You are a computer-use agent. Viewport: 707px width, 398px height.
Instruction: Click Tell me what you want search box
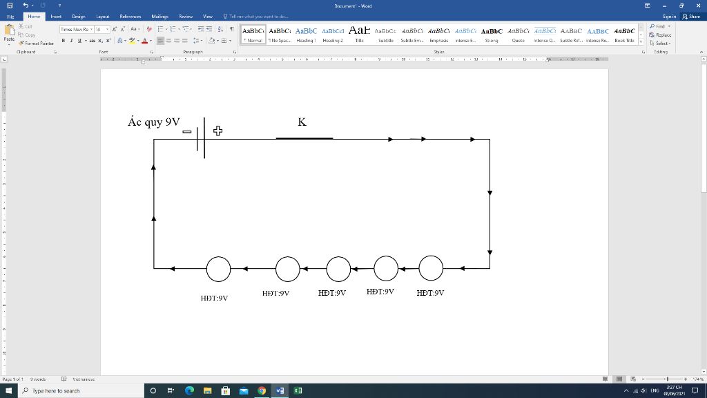point(255,17)
